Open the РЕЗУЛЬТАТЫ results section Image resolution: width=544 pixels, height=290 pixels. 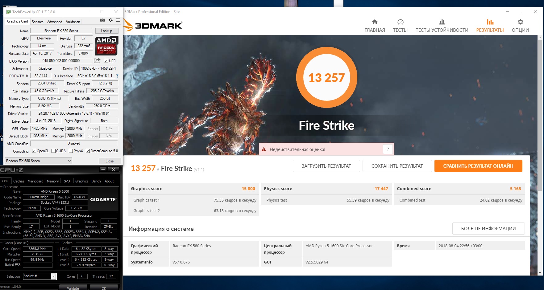coord(490,26)
